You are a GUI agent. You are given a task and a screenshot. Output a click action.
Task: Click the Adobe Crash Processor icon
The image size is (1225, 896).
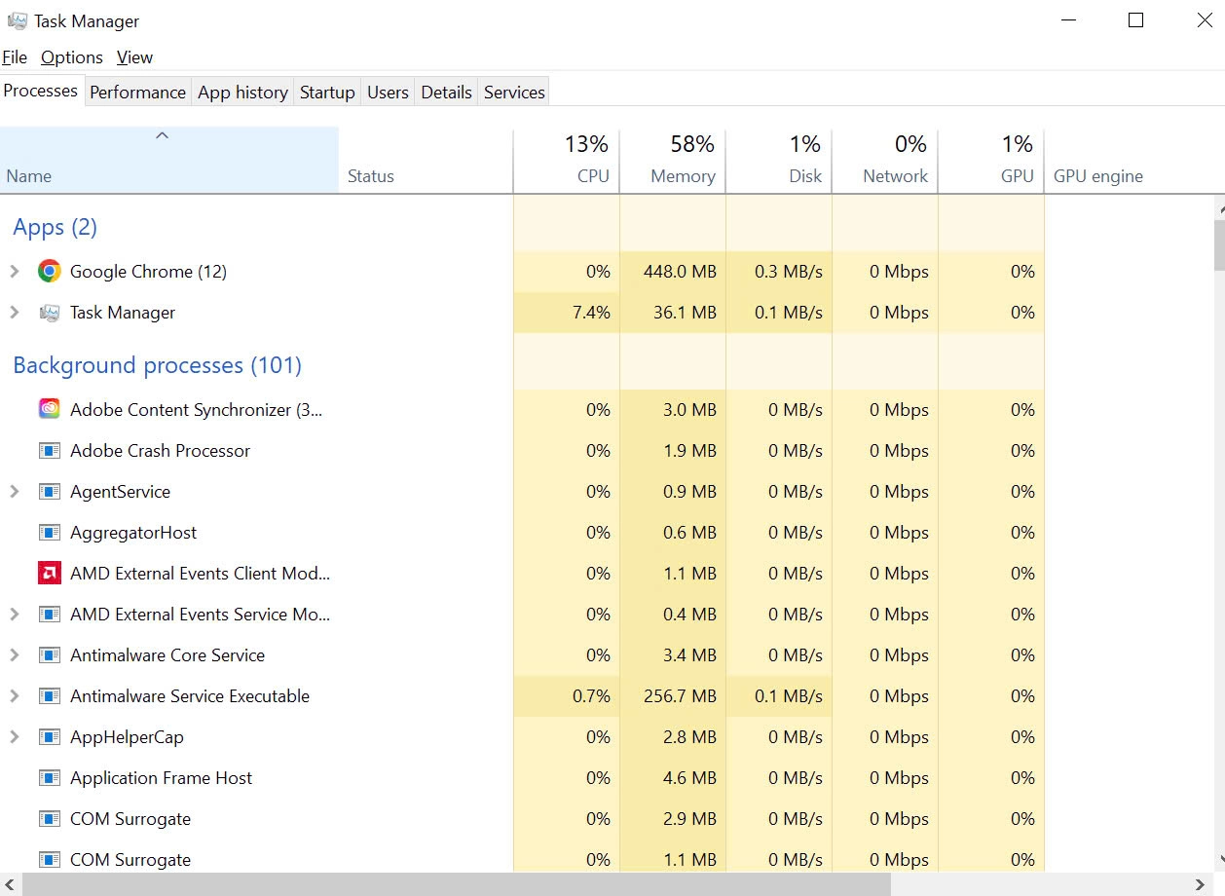[x=49, y=451]
